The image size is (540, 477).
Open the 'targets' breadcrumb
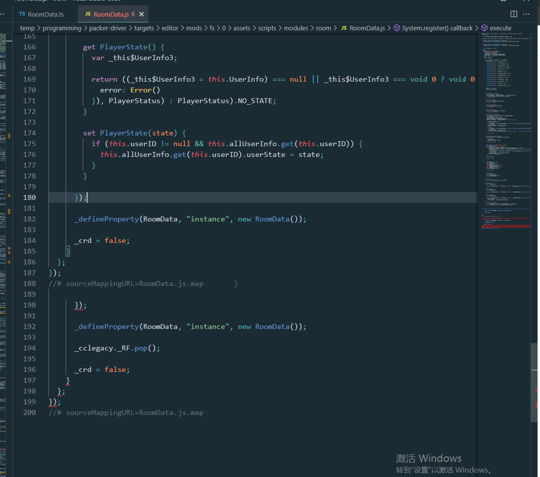tap(144, 28)
